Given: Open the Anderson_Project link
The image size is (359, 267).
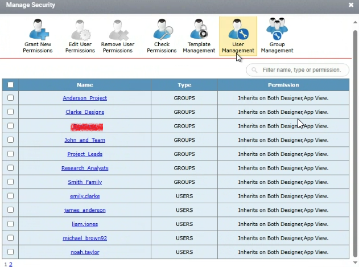Looking at the screenshot, I should click(85, 98).
